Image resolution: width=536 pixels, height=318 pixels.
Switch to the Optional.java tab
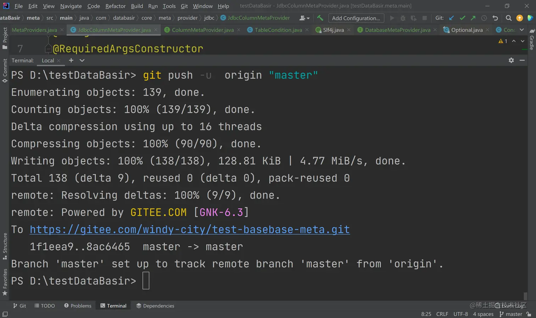pos(467,30)
